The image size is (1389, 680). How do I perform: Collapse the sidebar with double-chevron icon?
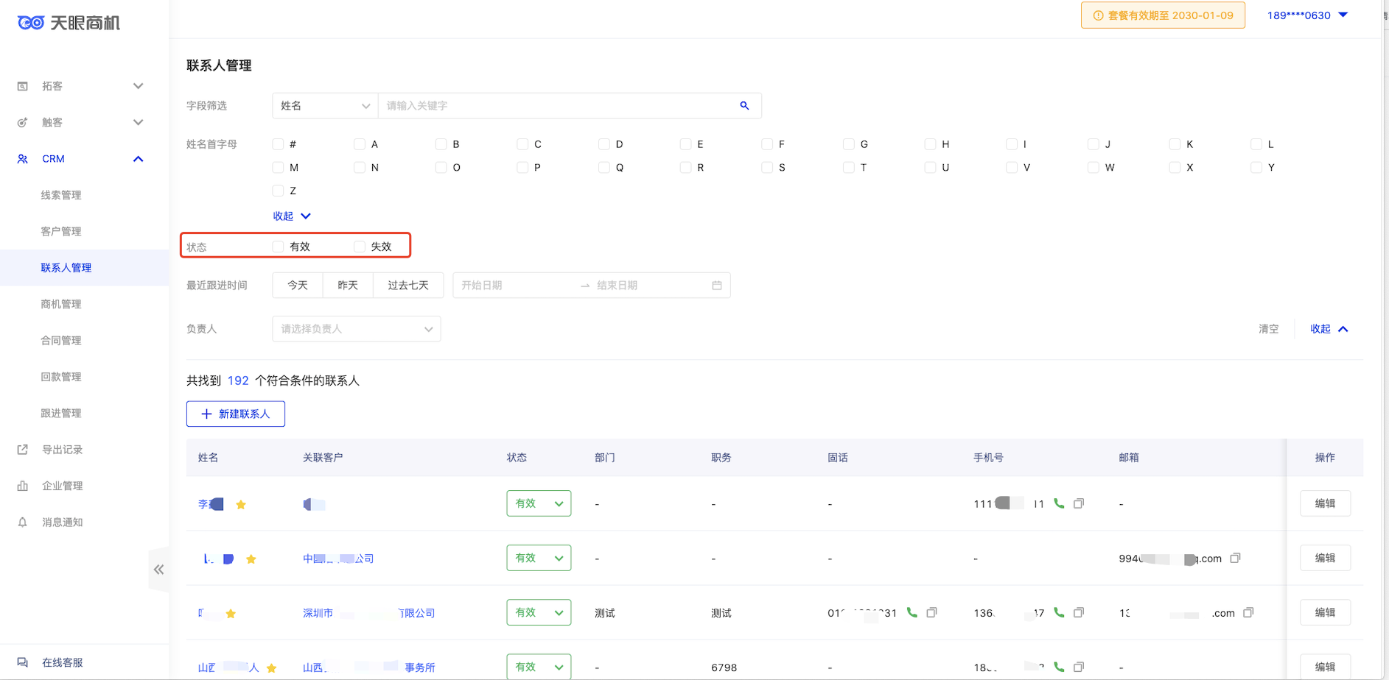158,570
